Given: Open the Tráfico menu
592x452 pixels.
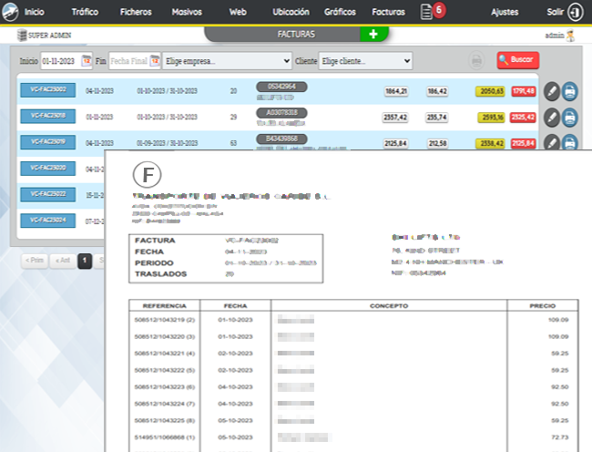Looking at the screenshot, I should click(85, 12).
